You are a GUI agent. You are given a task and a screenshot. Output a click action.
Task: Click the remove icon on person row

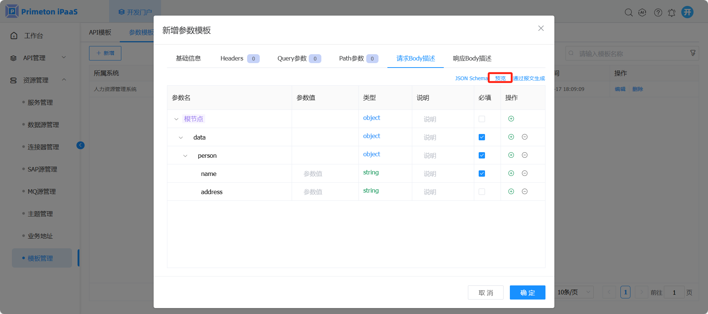tap(525, 155)
